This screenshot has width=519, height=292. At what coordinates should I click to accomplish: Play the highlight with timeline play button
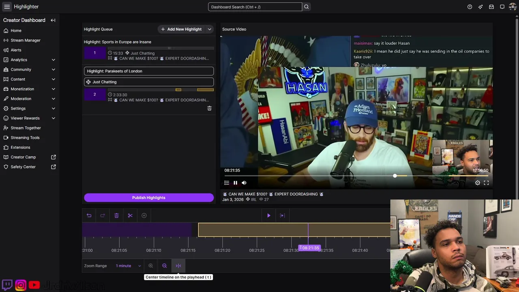268,215
